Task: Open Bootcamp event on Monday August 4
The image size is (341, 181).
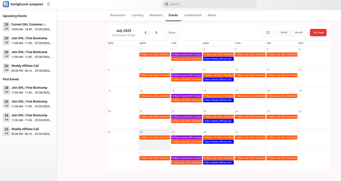Action: [x=155, y=158]
